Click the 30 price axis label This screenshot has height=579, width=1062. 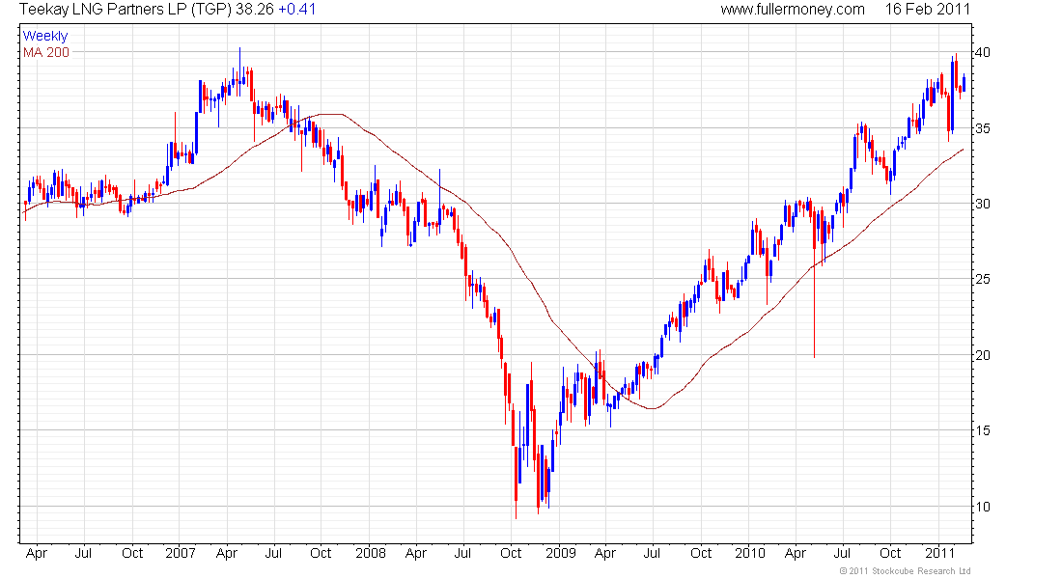coord(982,204)
